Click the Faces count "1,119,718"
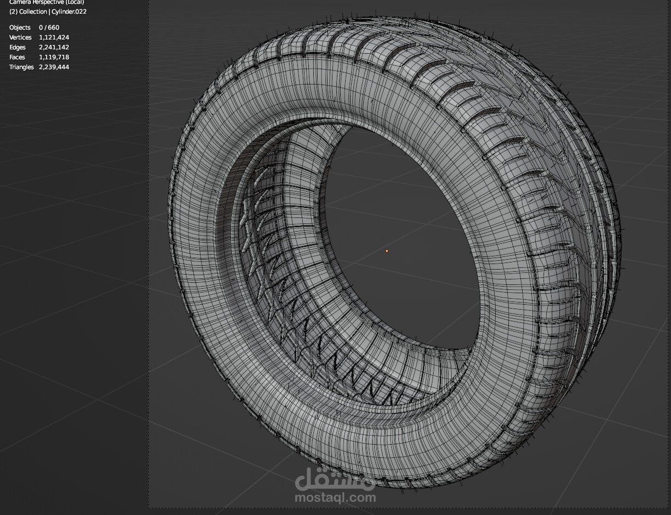Viewport: 671px width, 515px height. point(54,57)
